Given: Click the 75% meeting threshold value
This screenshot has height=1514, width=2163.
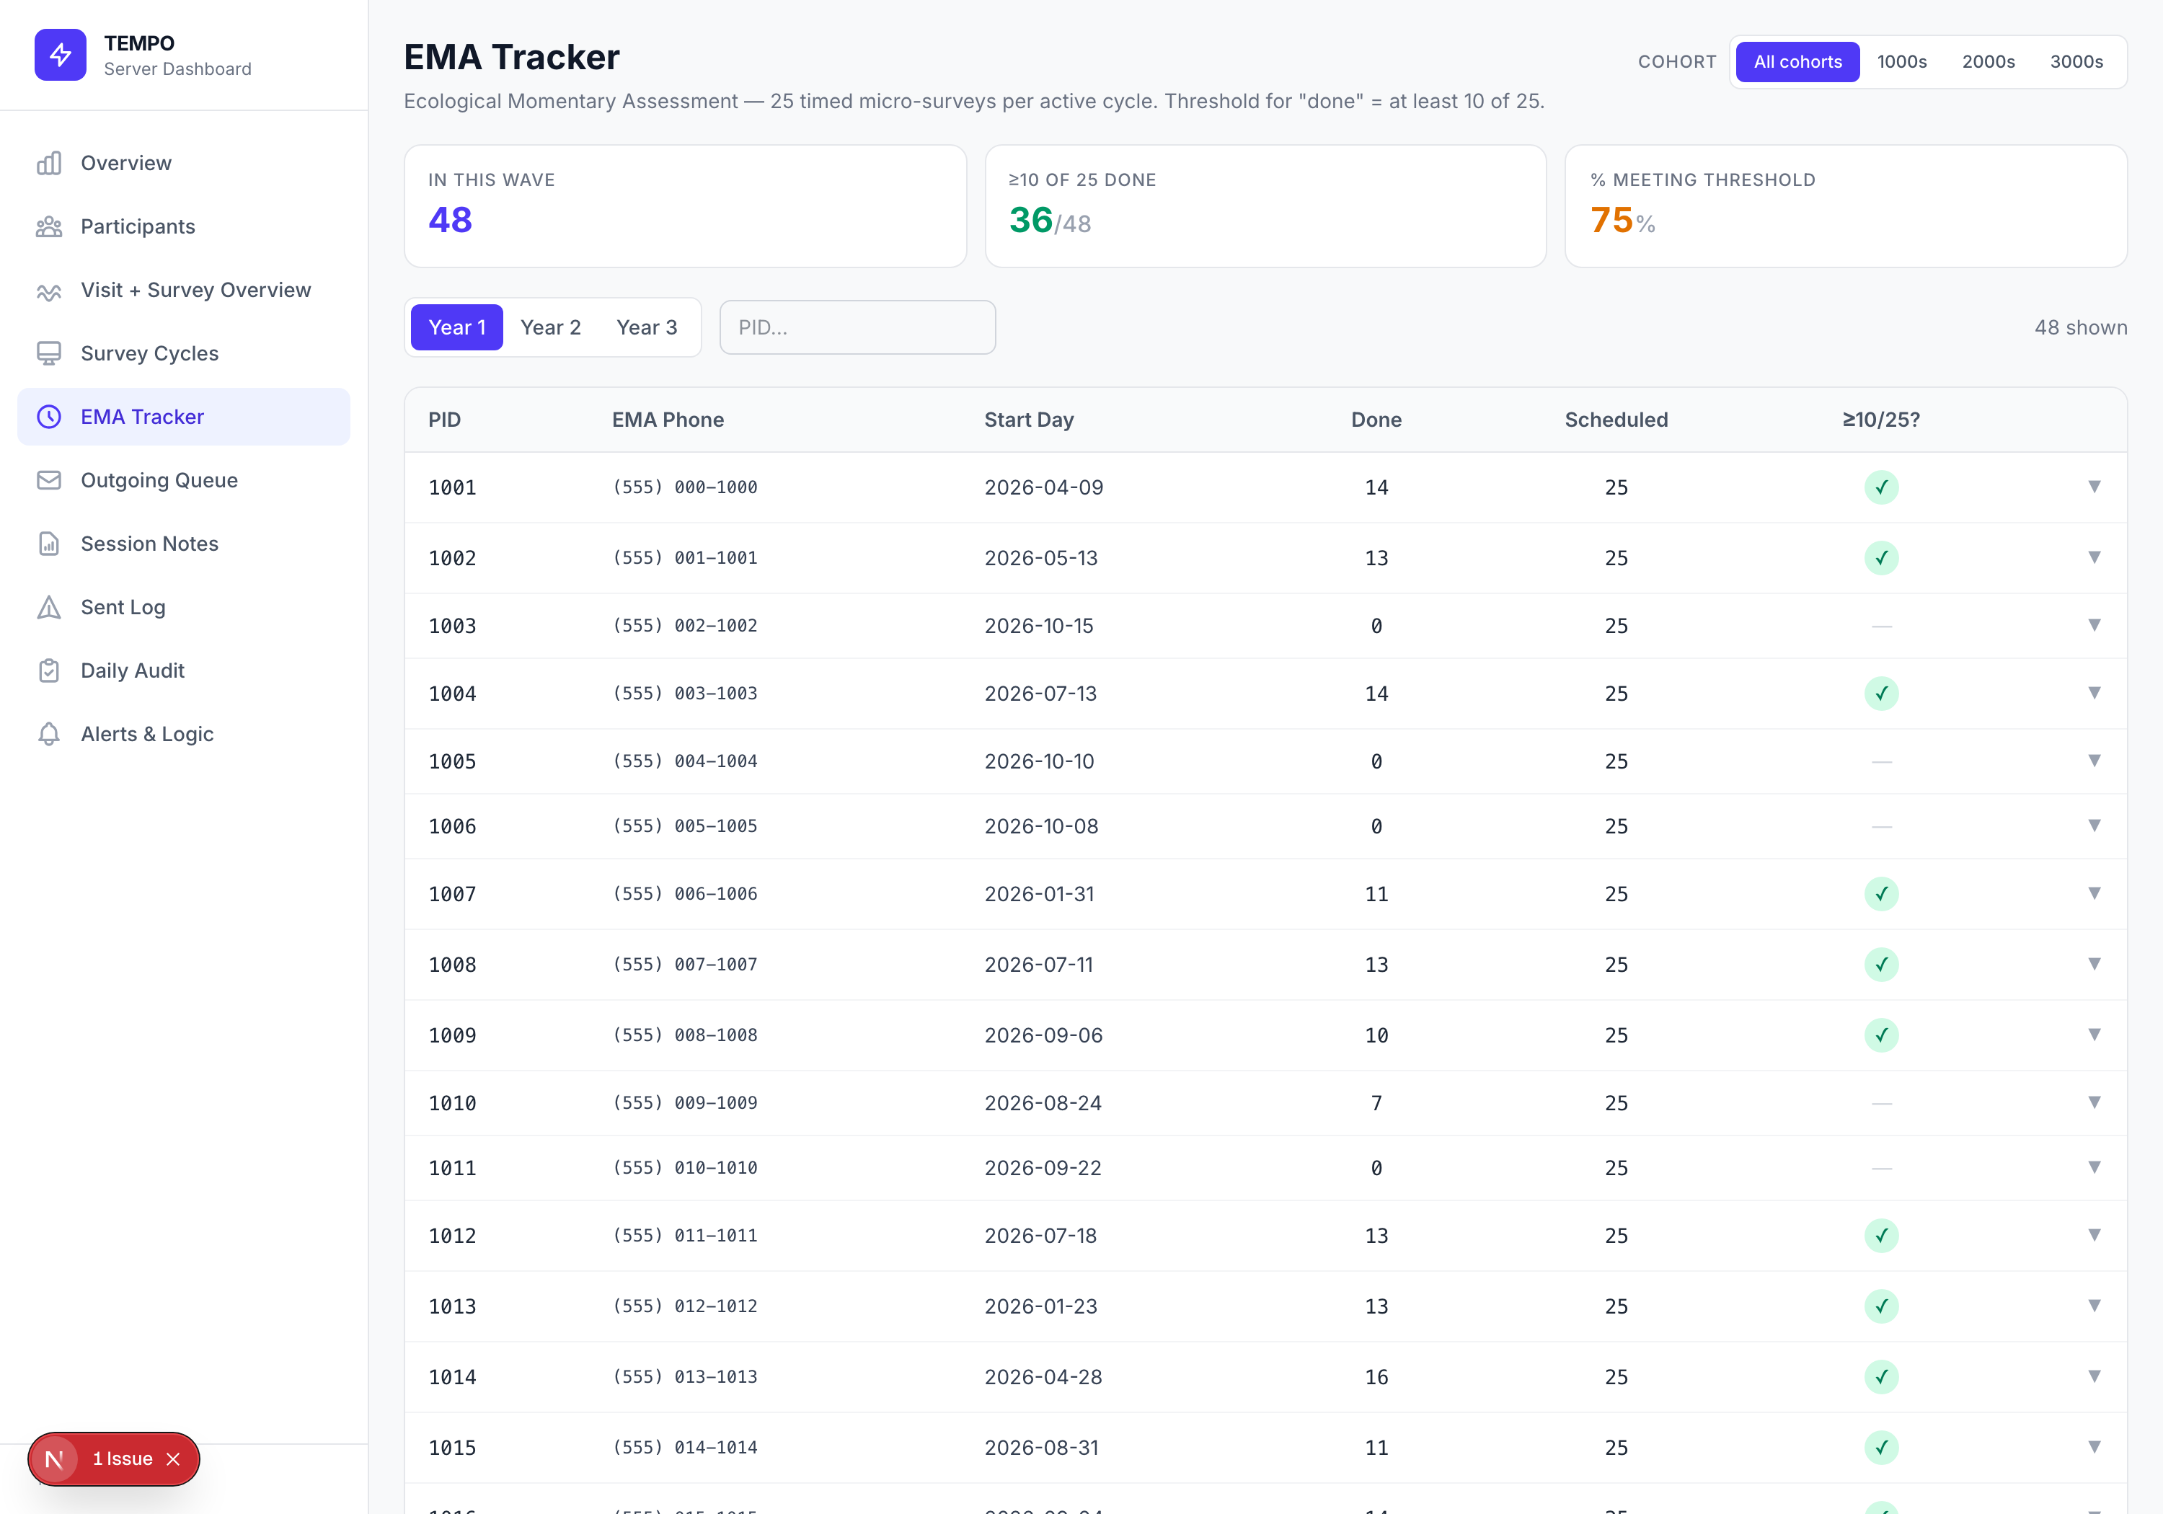Looking at the screenshot, I should coord(1622,221).
